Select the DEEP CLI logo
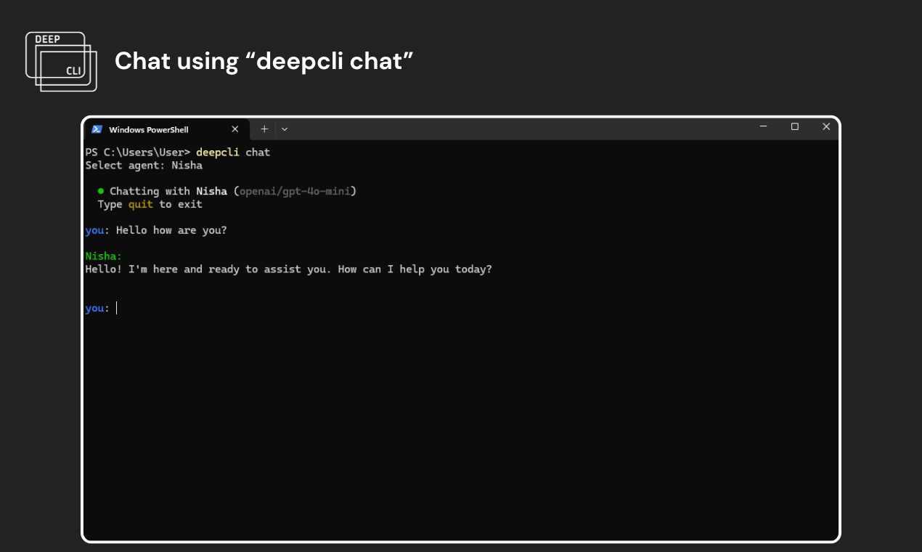 [x=61, y=62]
